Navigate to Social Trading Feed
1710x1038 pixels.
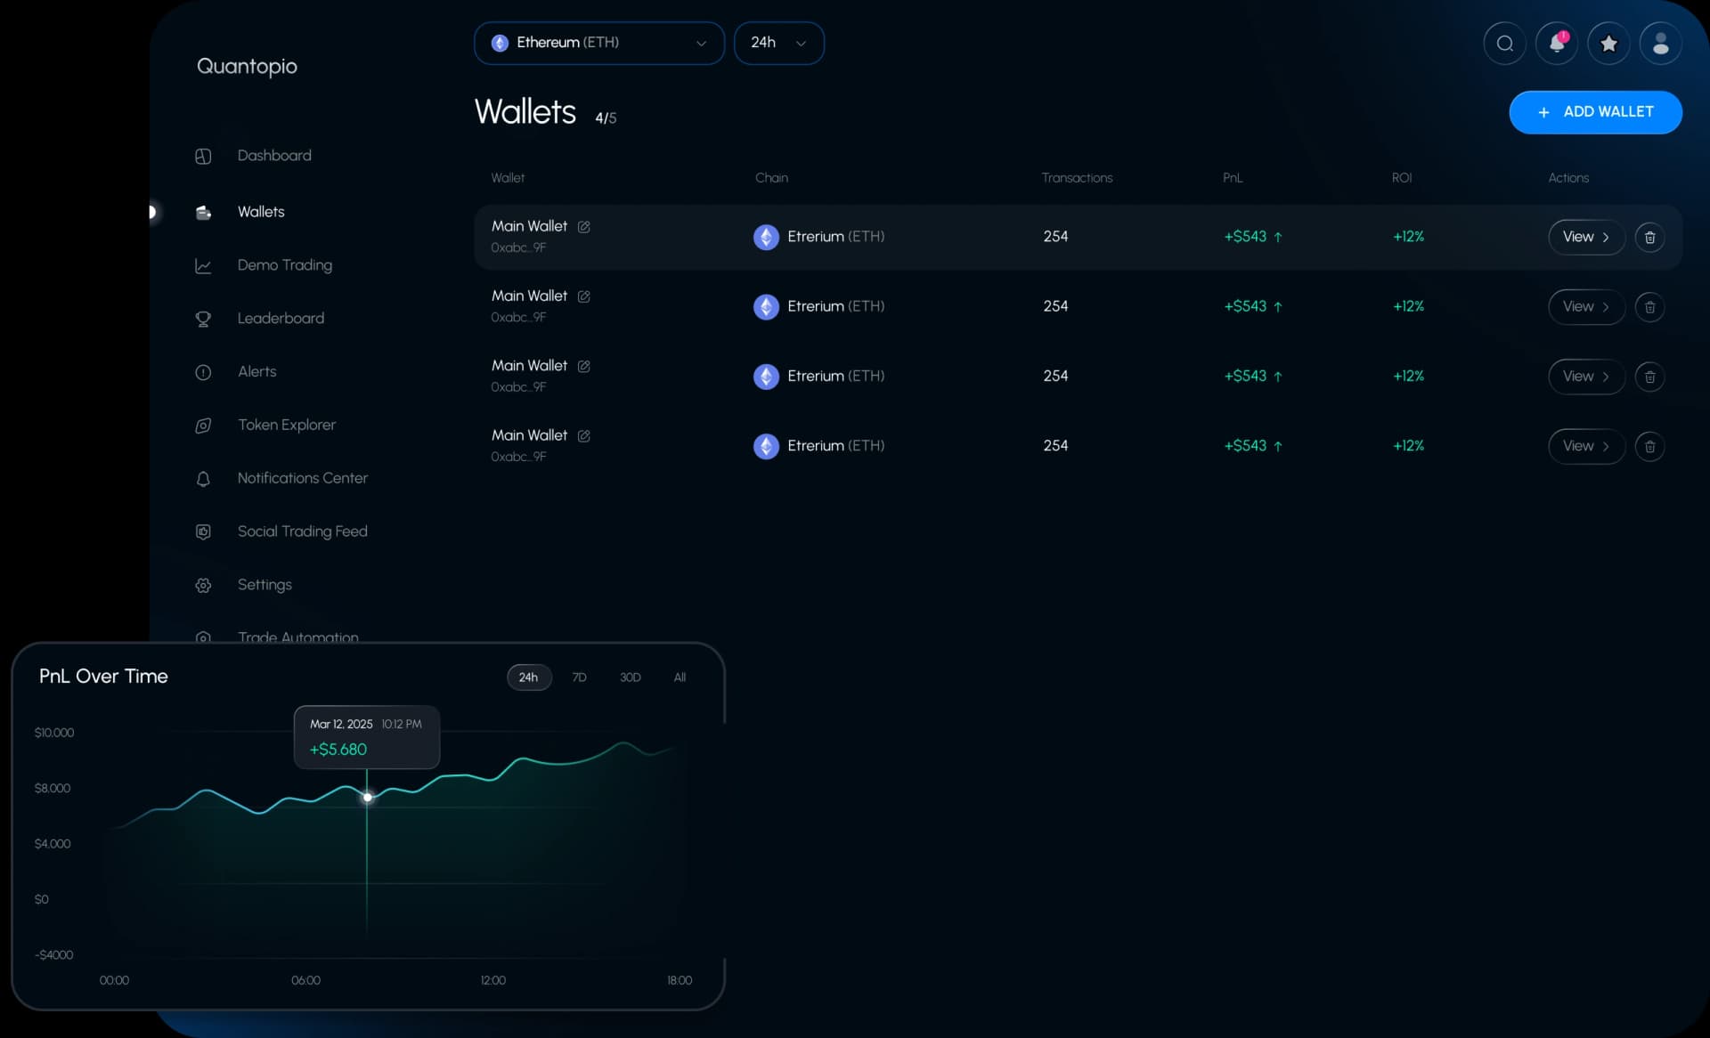pyautogui.click(x=302, y=531)
